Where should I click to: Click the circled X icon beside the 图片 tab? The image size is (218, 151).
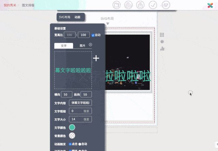(90, 45)
